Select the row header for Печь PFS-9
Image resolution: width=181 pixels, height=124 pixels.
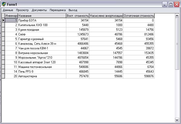(x=3, y=72)
